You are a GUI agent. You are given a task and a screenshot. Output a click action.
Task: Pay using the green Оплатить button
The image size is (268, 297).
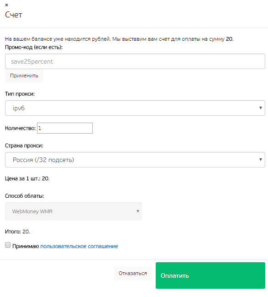coord(210,275)
